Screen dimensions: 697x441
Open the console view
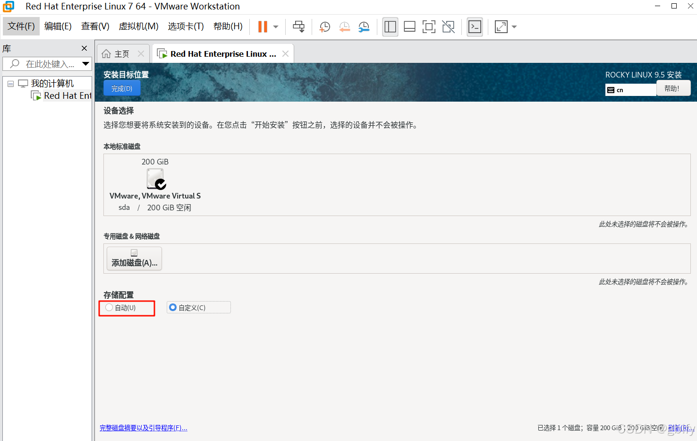(x=475, y=27)
